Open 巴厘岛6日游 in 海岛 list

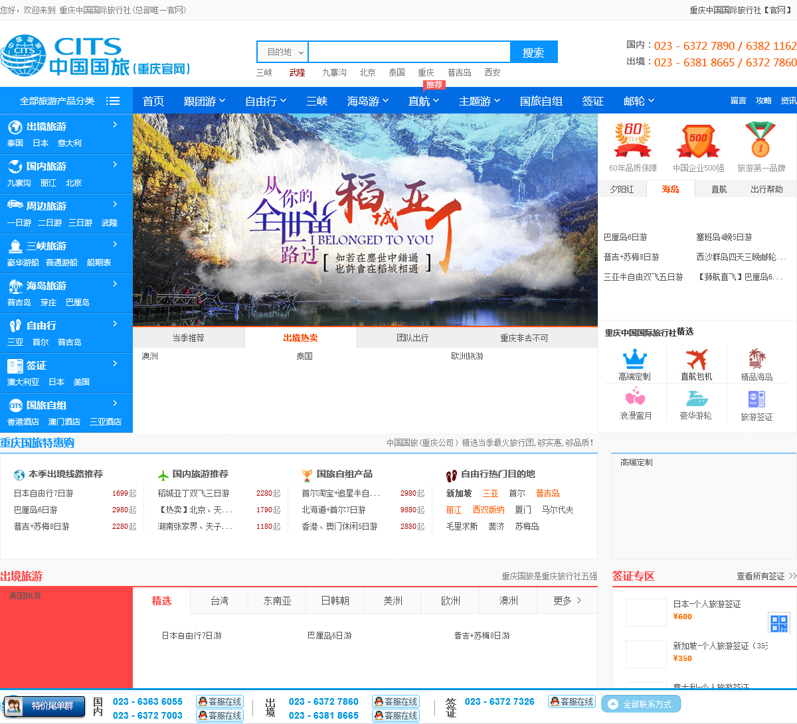(626, 237)
